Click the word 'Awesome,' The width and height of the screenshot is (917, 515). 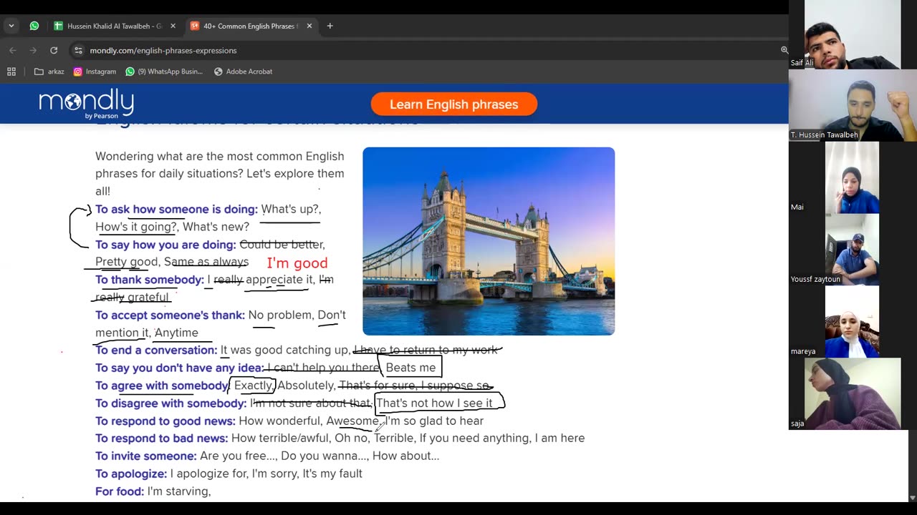[354, 421]
